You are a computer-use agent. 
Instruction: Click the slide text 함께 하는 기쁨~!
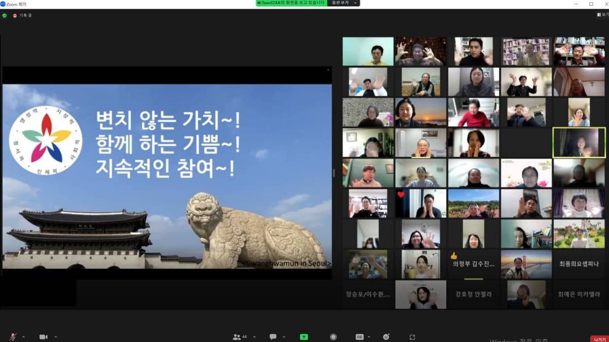tap(168, 145)
